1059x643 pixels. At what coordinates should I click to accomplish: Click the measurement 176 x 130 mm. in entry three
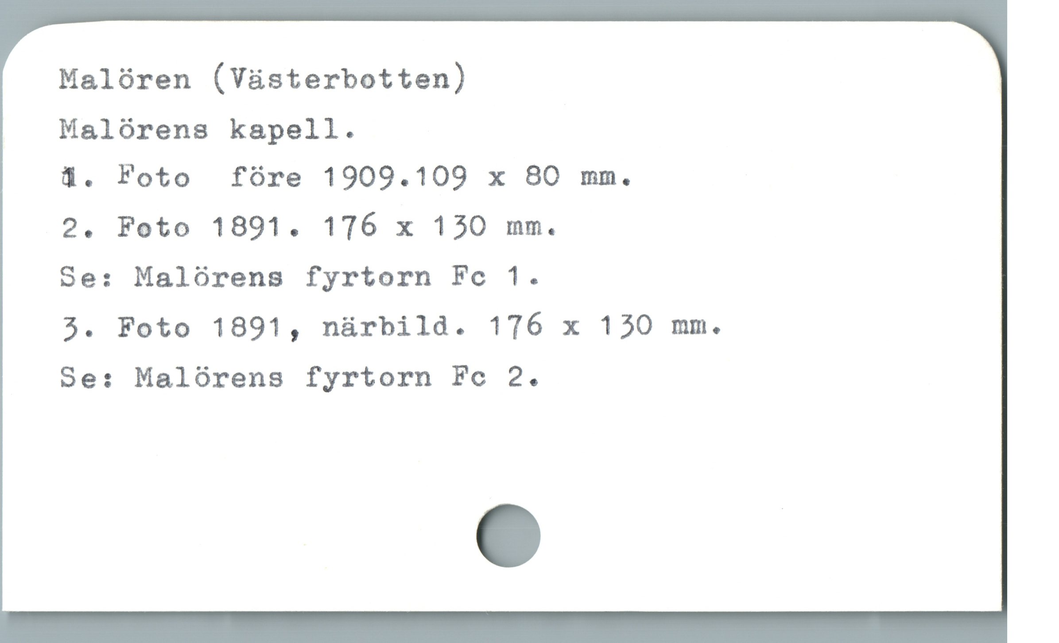[606, 326]
